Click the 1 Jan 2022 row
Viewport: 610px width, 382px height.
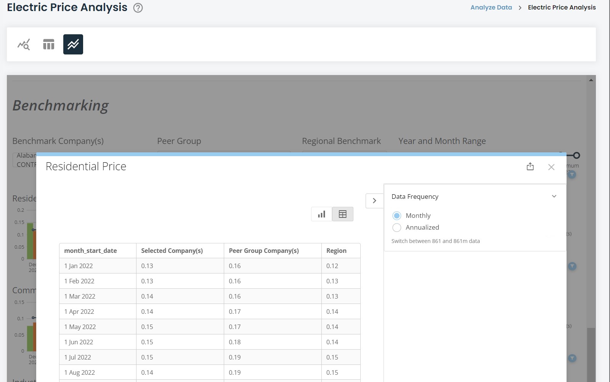[x=210, y=266]
